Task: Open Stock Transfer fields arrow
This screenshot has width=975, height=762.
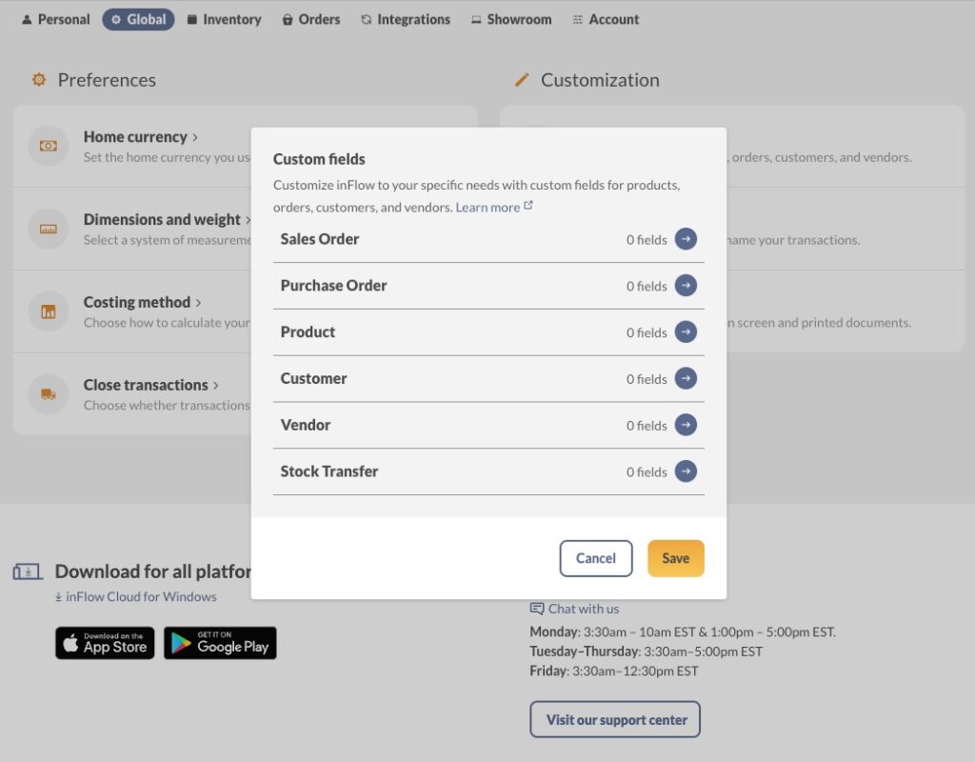Action: coord(686,471)
